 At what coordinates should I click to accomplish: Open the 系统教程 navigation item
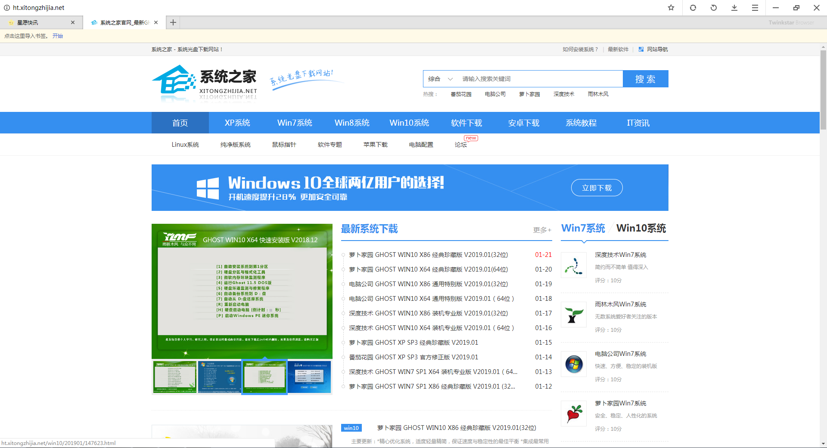tap(581, 123)
